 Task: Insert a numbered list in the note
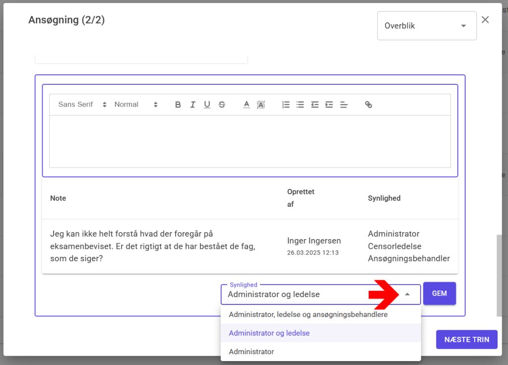pos(286,105)
